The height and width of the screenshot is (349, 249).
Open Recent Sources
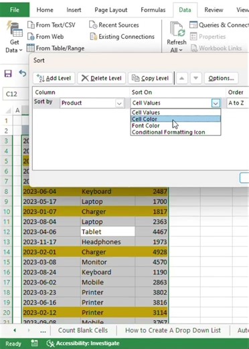(x=114, y=25)
